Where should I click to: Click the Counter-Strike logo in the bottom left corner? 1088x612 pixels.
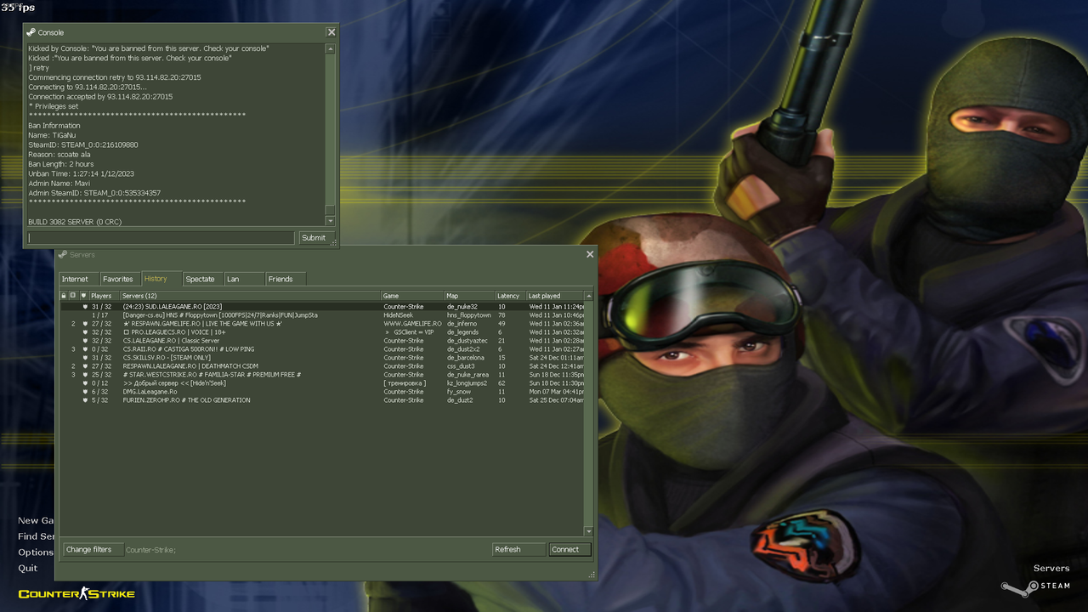[x=76, y=593]
